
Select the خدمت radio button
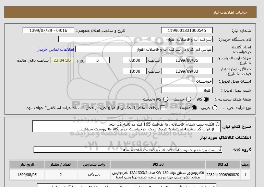coord(189,99)
